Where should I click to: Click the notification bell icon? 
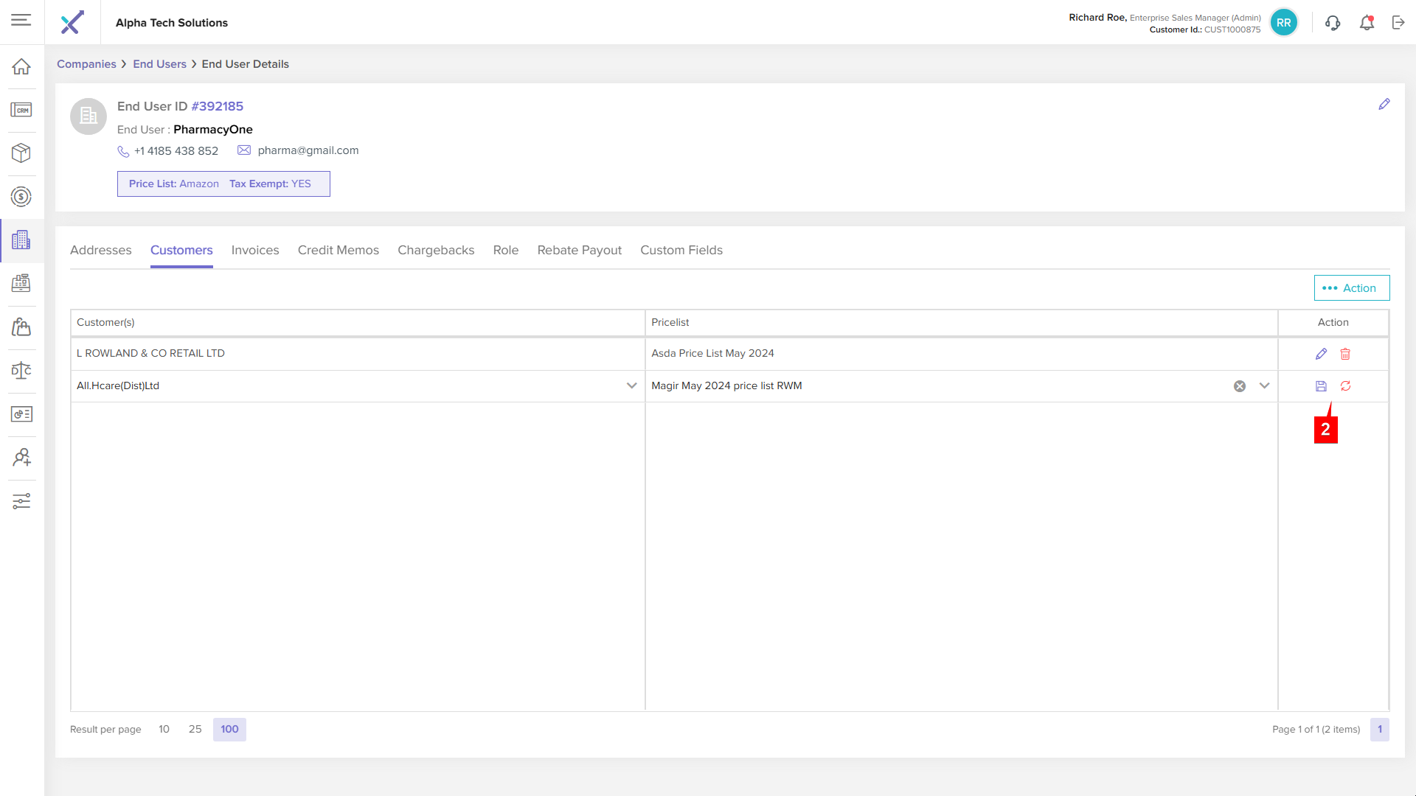[x=1367, y=23]
